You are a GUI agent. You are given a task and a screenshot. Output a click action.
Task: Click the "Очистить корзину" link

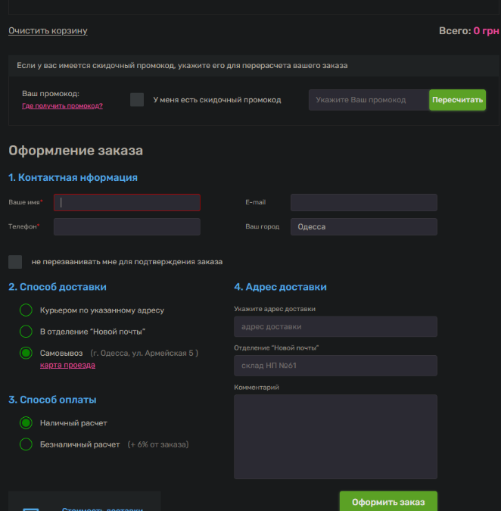(x=48, y=31)
